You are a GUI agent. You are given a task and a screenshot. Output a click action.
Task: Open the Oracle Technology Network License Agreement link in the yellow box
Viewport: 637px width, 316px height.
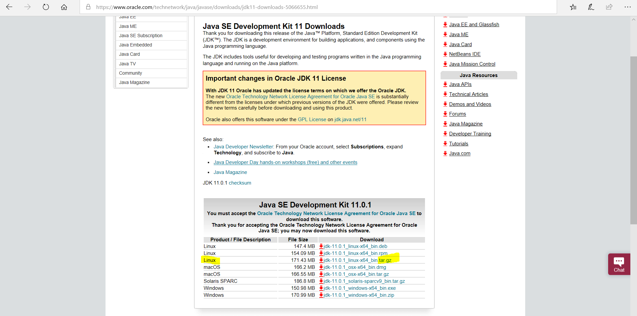300,97
